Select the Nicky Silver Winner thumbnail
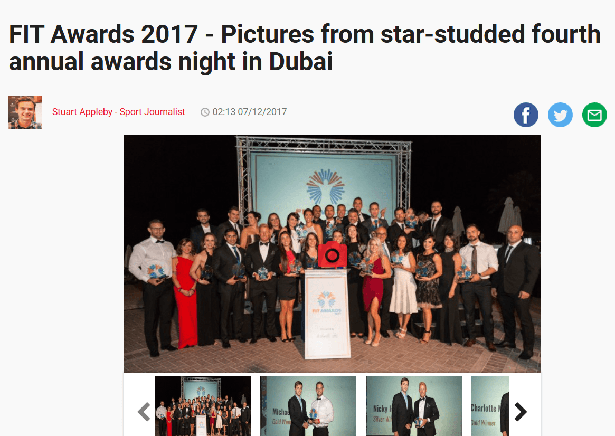This screenshot has height=436, width=615. point(414,406)
